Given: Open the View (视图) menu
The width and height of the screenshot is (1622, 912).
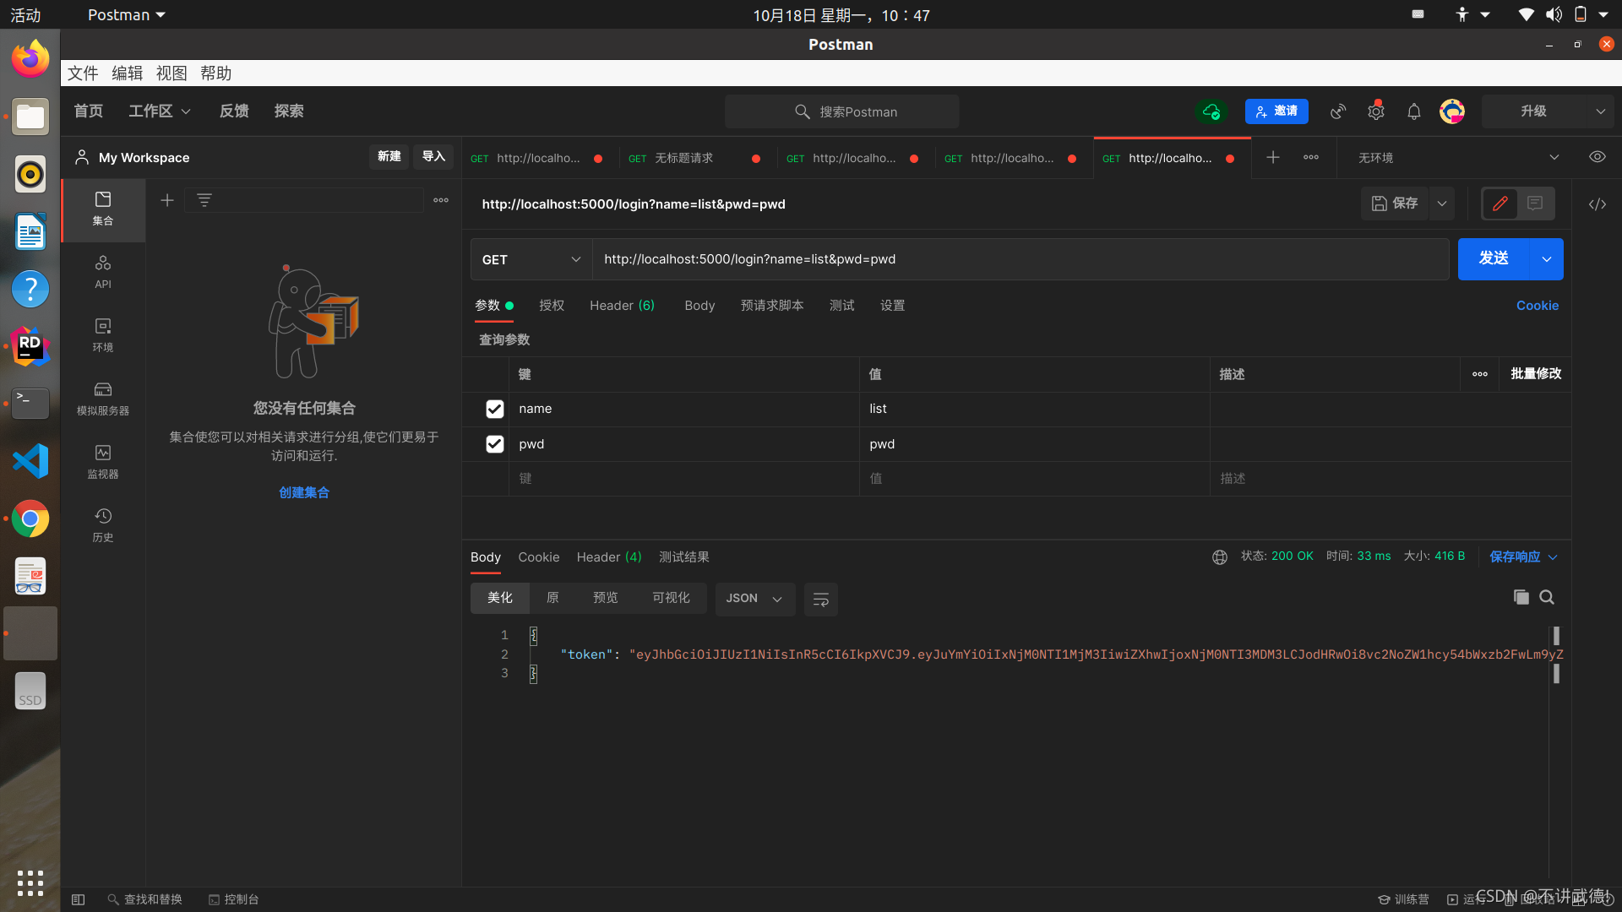Looking at the screenshot, I should (171, 73).
